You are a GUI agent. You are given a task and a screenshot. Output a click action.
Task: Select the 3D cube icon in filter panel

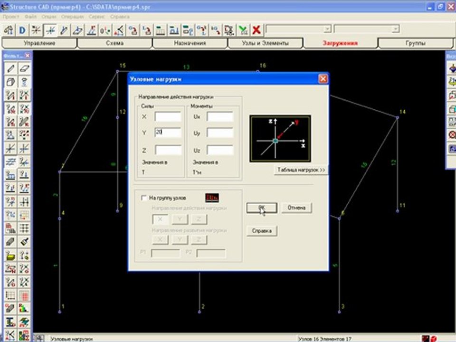[10, 82]
